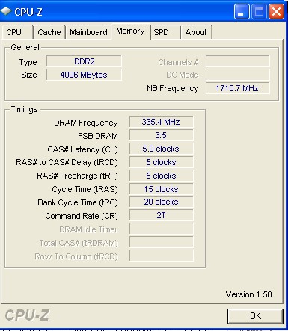Select the tRCD value 5 clocks
This screenshot has width=288, height=331.
pyautogui.click(x=161, y=162)
